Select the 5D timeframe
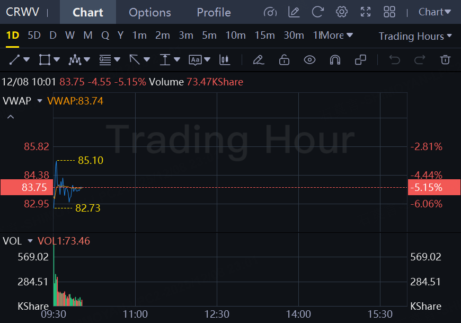The image size is (461, 323). (34, 36)
